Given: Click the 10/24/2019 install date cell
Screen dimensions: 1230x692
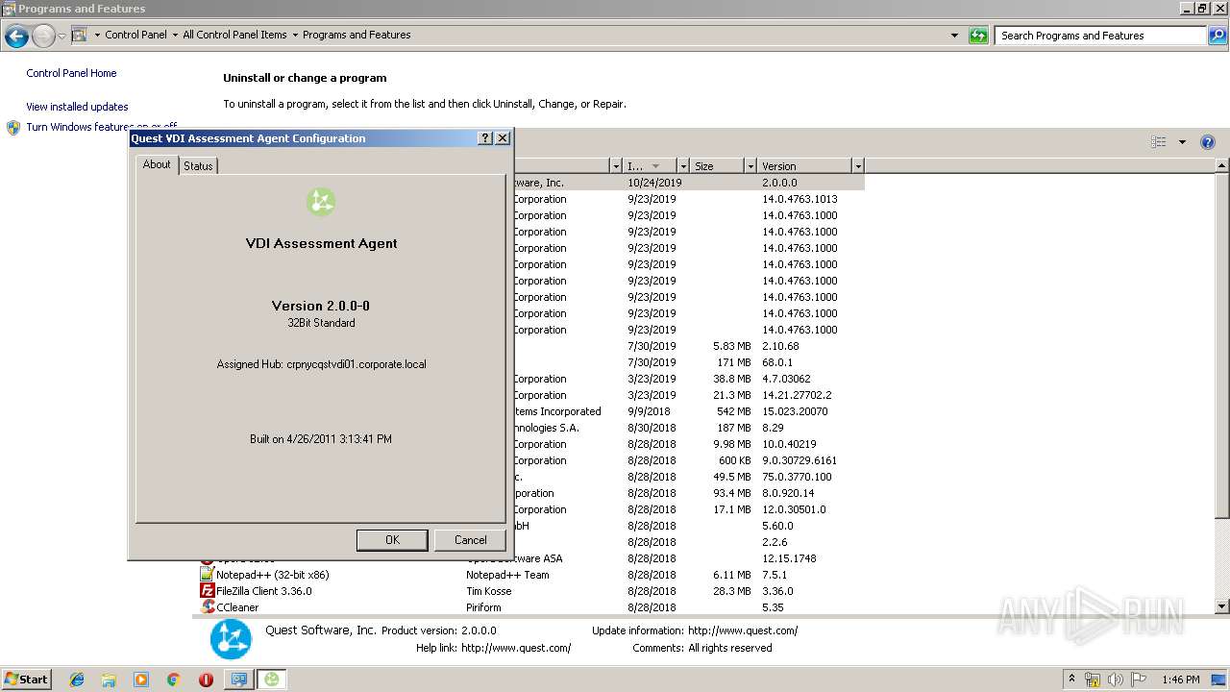Looking at the screenshot, I should point(654,183).
